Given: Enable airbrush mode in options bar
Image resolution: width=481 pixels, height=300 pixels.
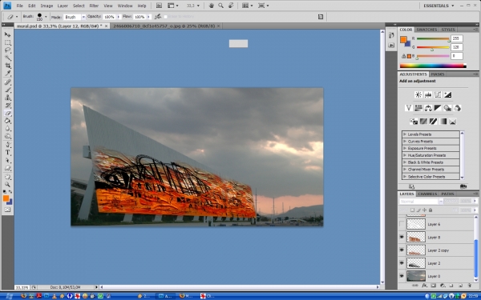Looking at the screenshot, I should [x=158, y=17].
